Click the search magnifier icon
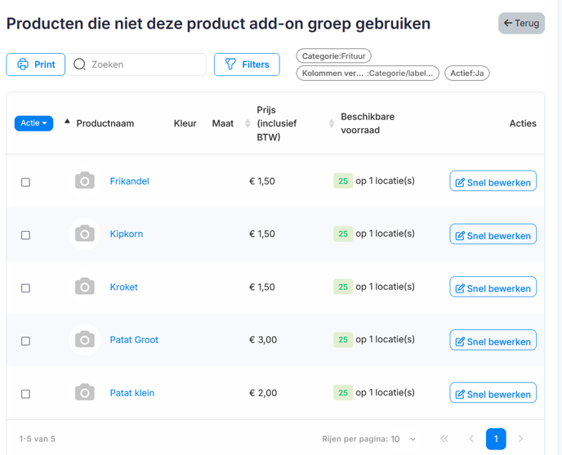The height and width of the screenshot is (455, 562). coord(79,65)
